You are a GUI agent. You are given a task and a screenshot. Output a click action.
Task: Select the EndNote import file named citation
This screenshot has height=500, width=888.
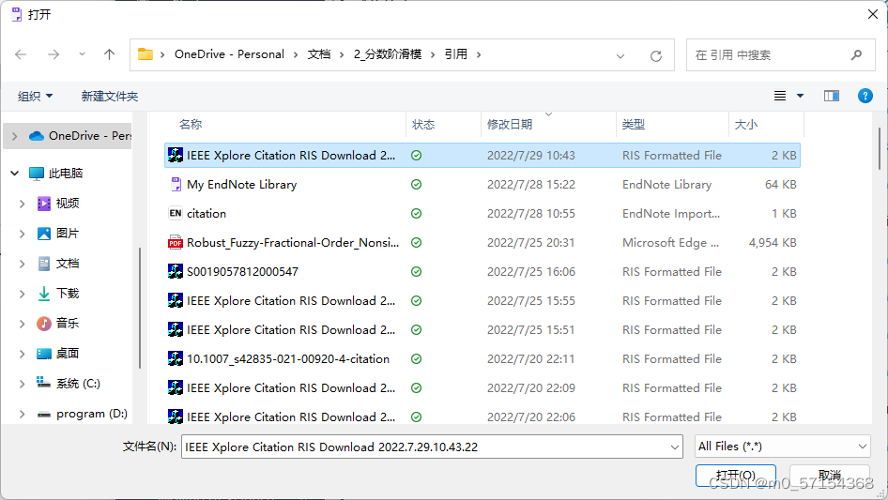pos(207,214)
